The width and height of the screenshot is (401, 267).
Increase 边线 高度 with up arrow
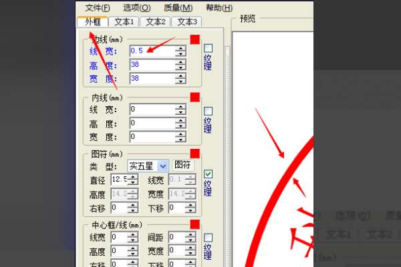point(180,62)
